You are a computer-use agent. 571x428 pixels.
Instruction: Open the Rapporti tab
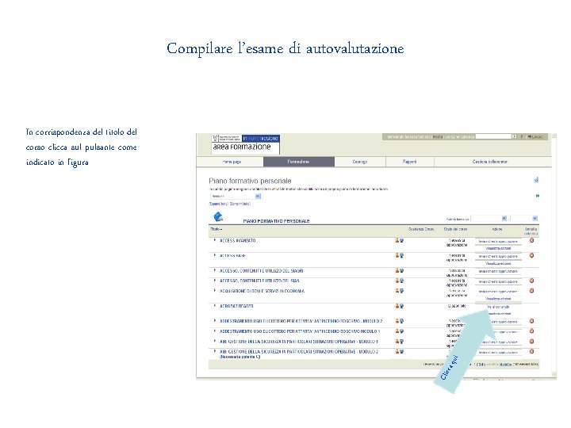pos(410,162)
